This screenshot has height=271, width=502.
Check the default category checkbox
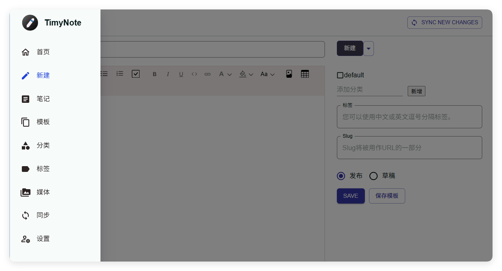click(x=339, y=75)
